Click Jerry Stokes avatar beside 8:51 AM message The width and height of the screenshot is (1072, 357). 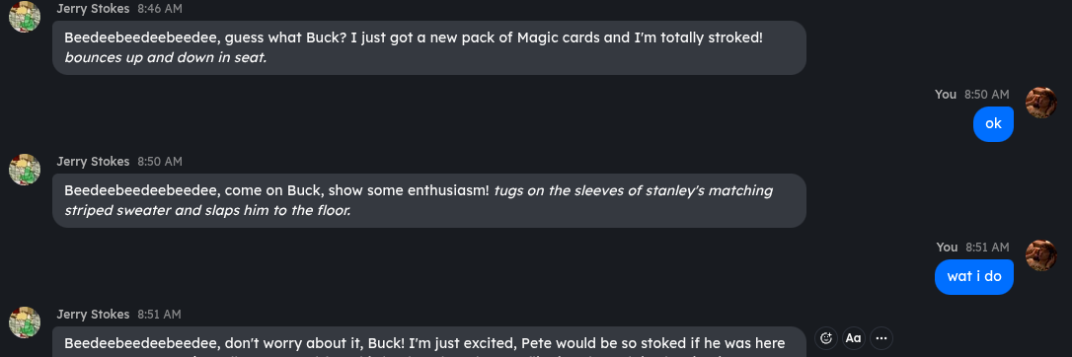(25, 322)
